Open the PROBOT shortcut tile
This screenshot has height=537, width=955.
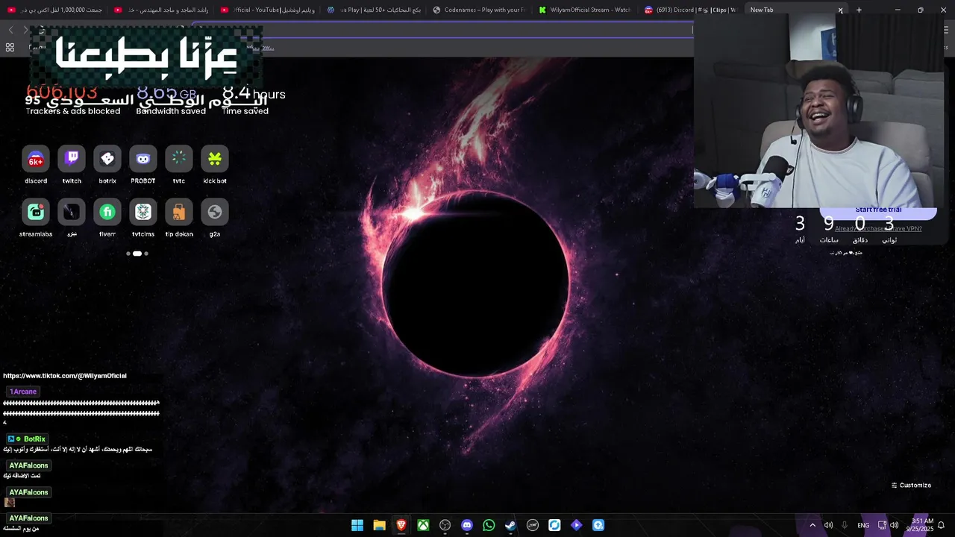[x=143, y=159]
